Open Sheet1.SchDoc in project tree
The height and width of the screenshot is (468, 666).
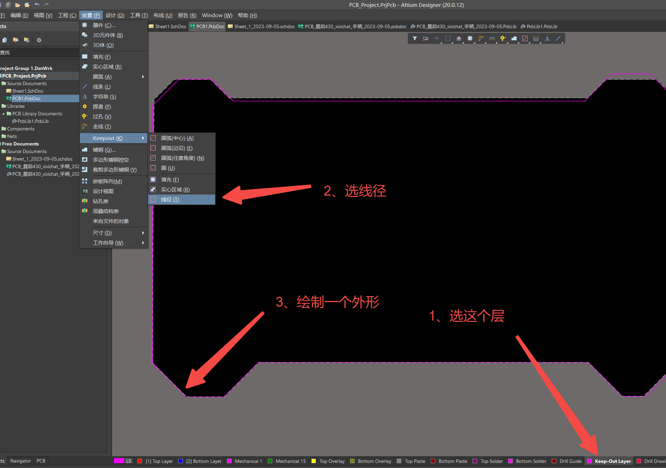27,91
